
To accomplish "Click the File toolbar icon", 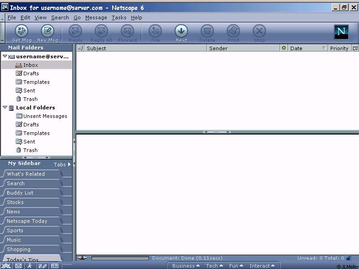I will (155, 31).
